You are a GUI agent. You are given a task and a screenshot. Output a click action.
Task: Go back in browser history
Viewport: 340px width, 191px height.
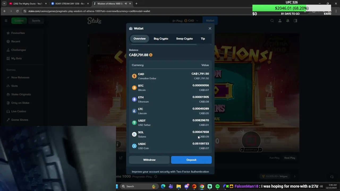[x=5, y=11]
